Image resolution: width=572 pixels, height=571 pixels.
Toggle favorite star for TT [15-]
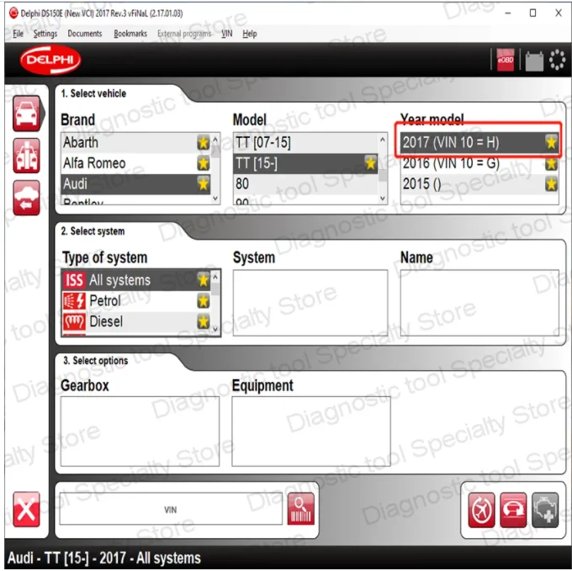coord(370,163)
